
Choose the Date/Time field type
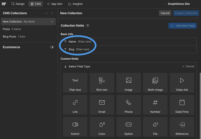pyautogui.click(x=182, y=105)
